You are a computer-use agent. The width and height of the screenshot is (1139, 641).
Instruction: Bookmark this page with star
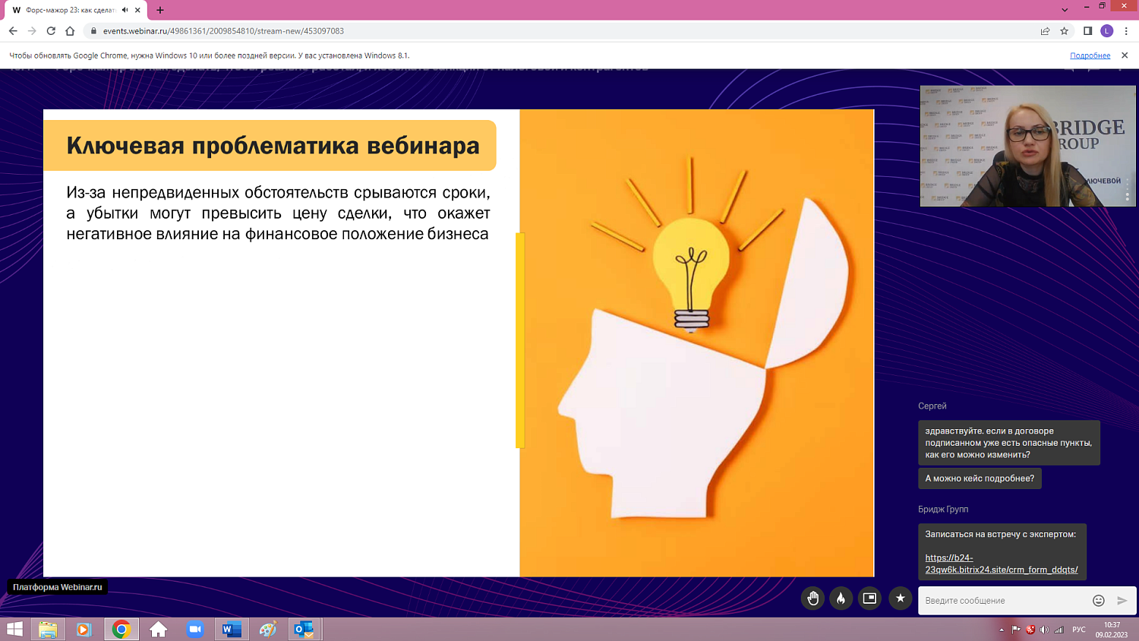[x=1064, y=31]
